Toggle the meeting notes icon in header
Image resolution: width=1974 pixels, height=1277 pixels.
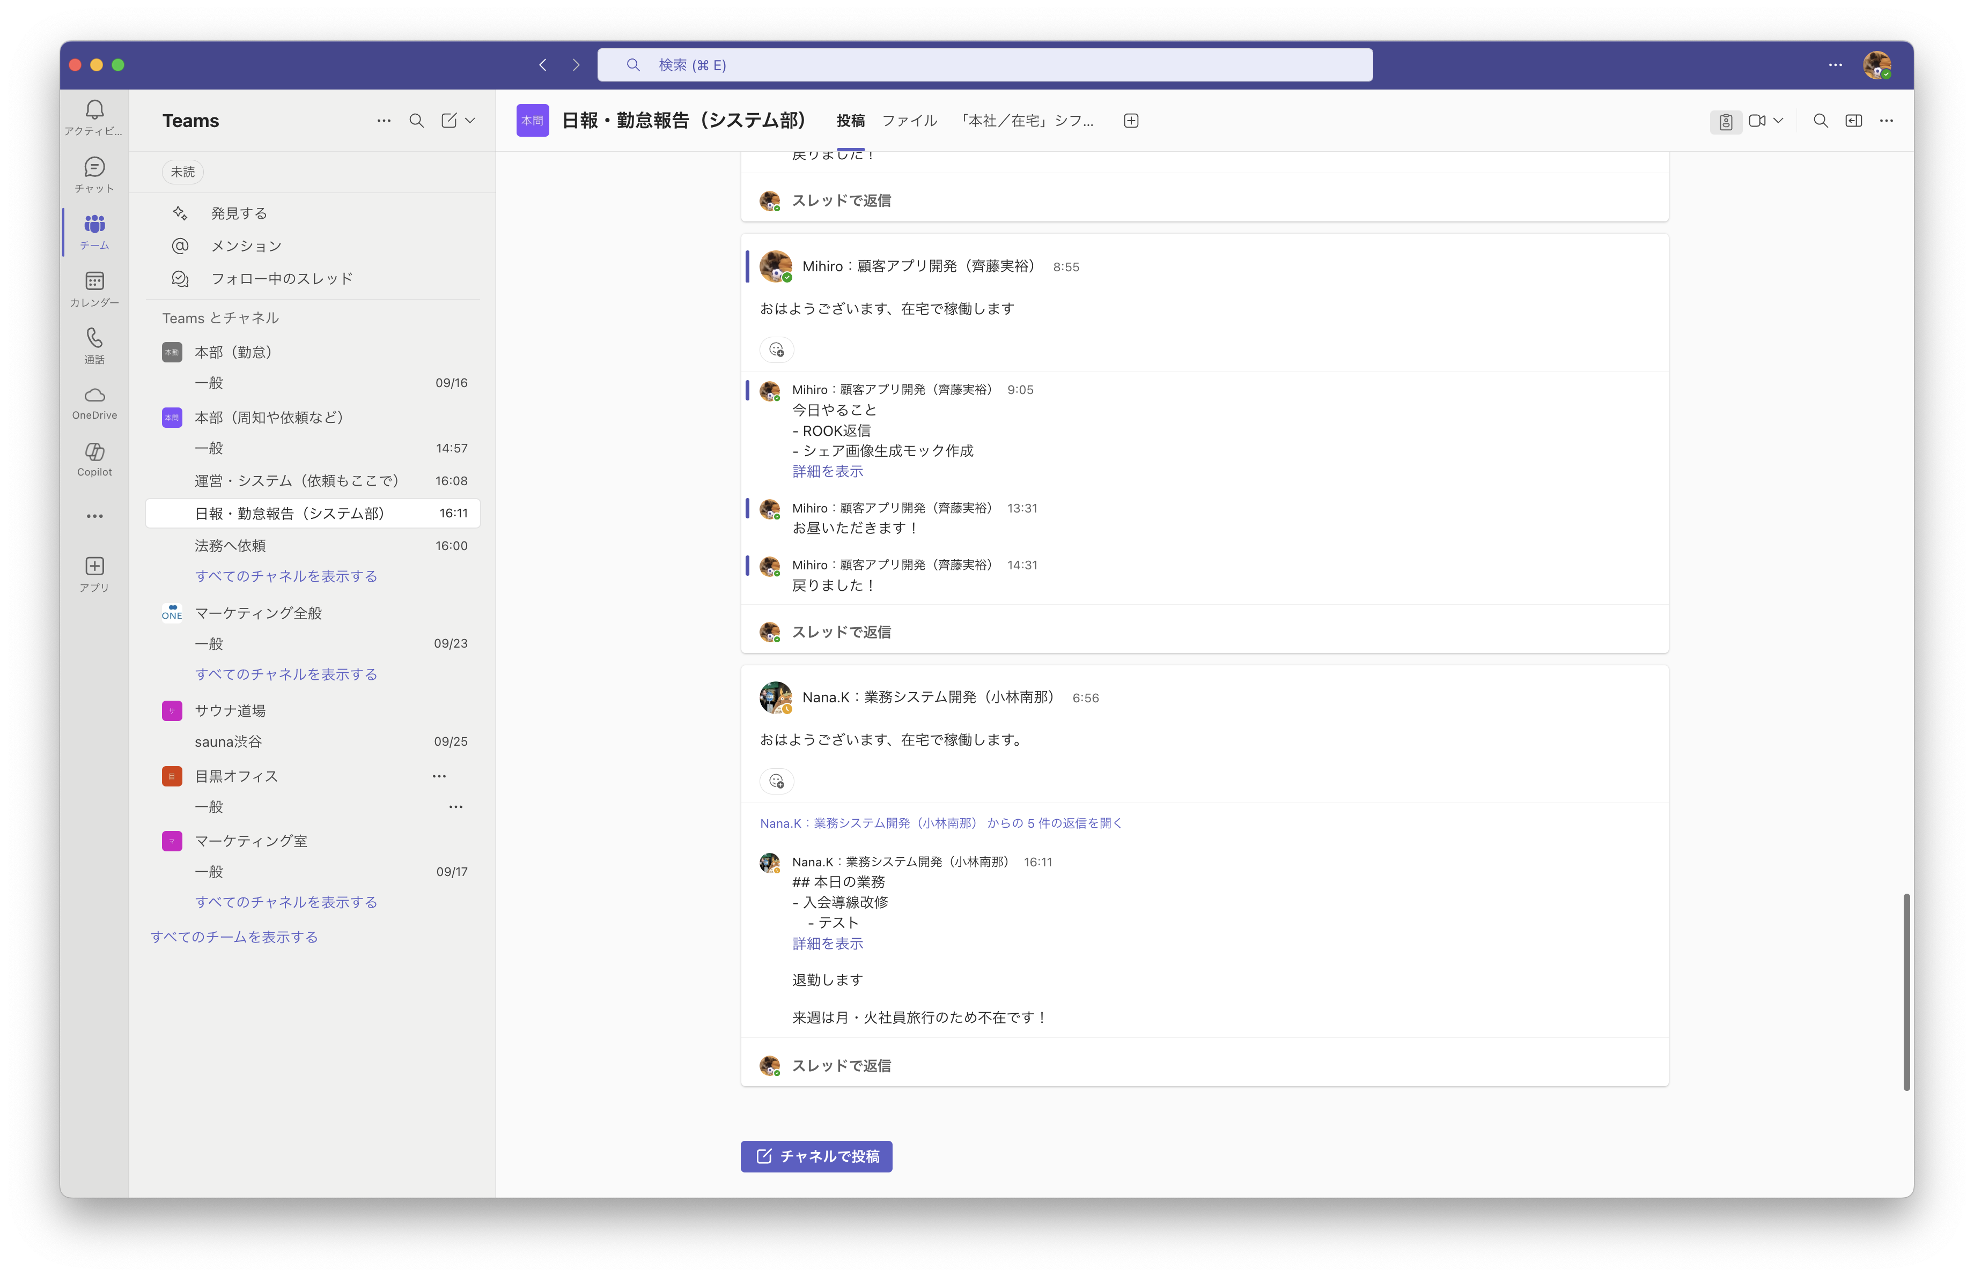pyautogui.click(x=1725, y=122)
